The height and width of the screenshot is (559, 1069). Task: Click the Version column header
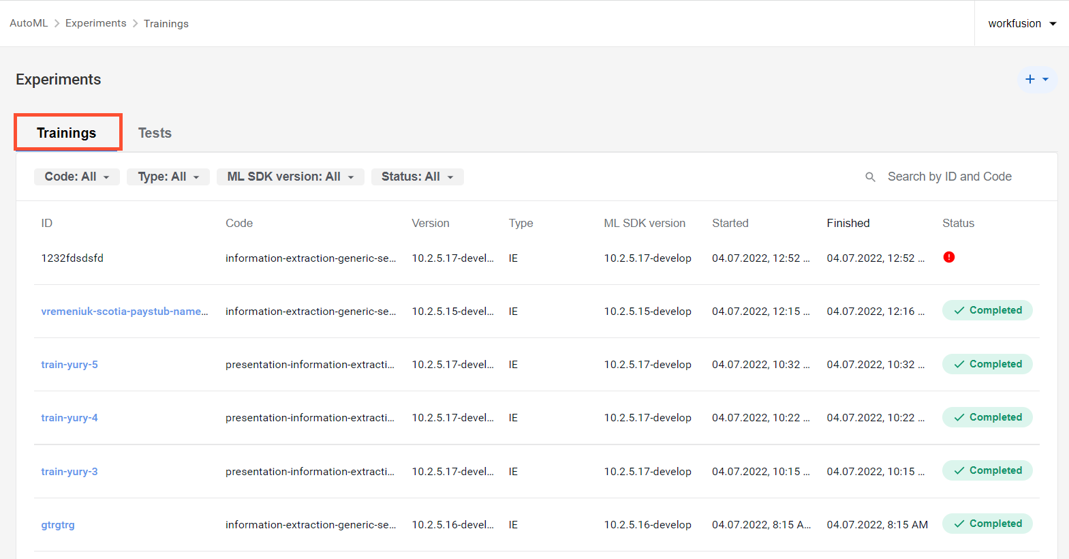point(431,223)
